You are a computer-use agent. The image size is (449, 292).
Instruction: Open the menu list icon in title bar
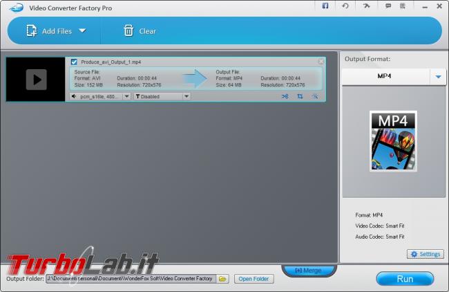[x=402, y=6]
